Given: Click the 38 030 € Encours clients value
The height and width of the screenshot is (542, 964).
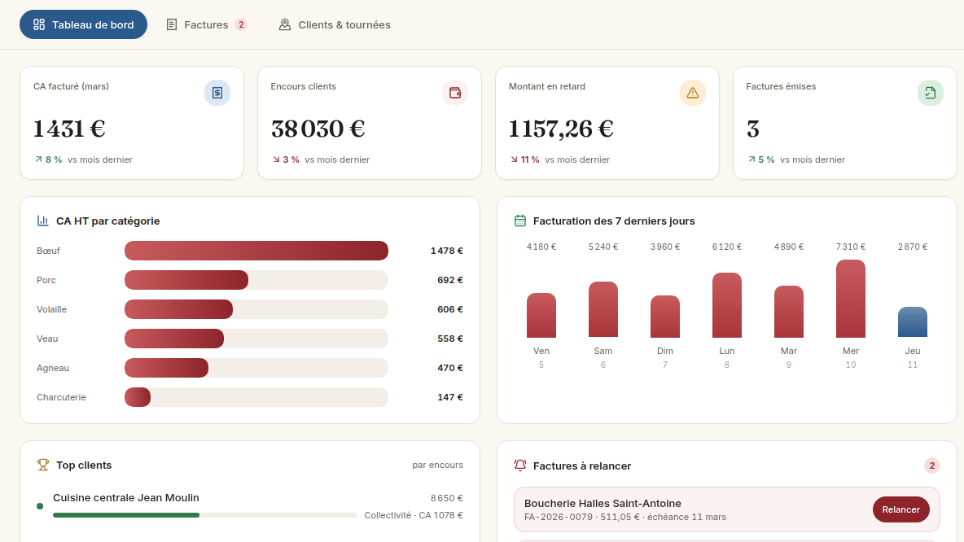Looking at the screenshot, I should click(x=318, y=129).
